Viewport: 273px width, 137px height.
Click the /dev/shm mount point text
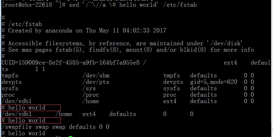click(x=96, y=76)
